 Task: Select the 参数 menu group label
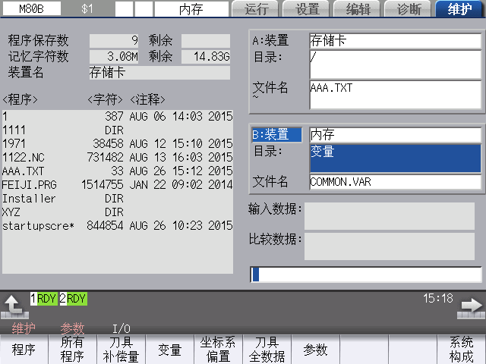tap(72, 328)
